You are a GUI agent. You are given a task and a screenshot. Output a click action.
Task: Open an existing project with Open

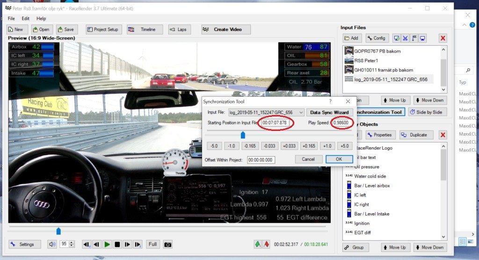pos(42,29)
